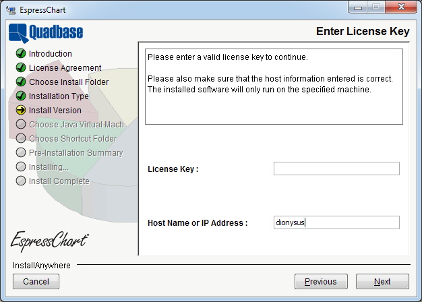Viewport: 422px width, 302px height.
Task: Click the grey circle beside Choose Java Virtual Machine
Action: [21, 124]
